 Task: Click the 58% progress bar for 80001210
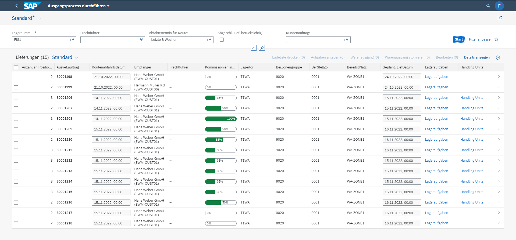coord(221,140)
